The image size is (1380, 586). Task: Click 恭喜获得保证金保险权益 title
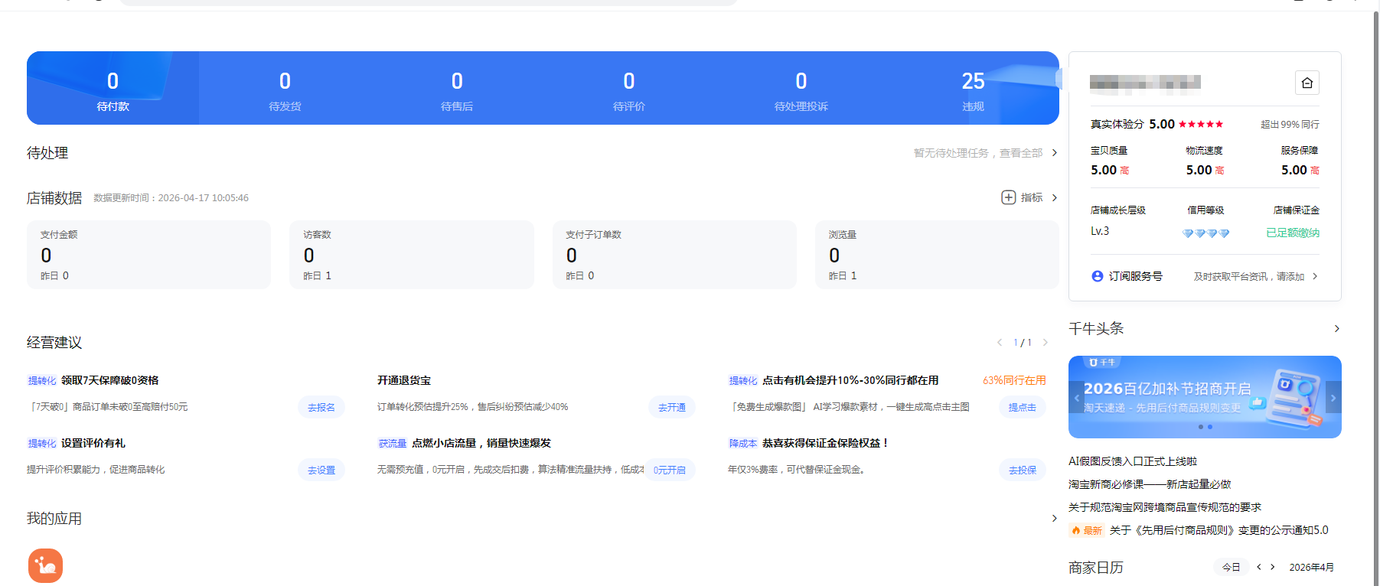tap(826, 443)
